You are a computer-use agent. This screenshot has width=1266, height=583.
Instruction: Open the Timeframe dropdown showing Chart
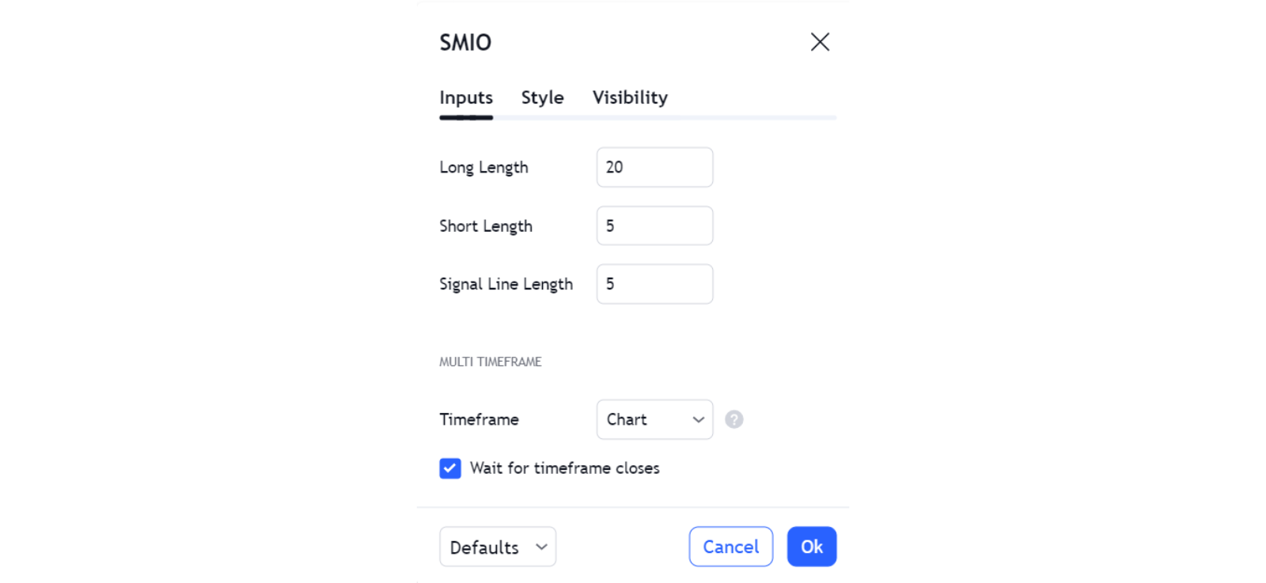[x=654, y=419]
